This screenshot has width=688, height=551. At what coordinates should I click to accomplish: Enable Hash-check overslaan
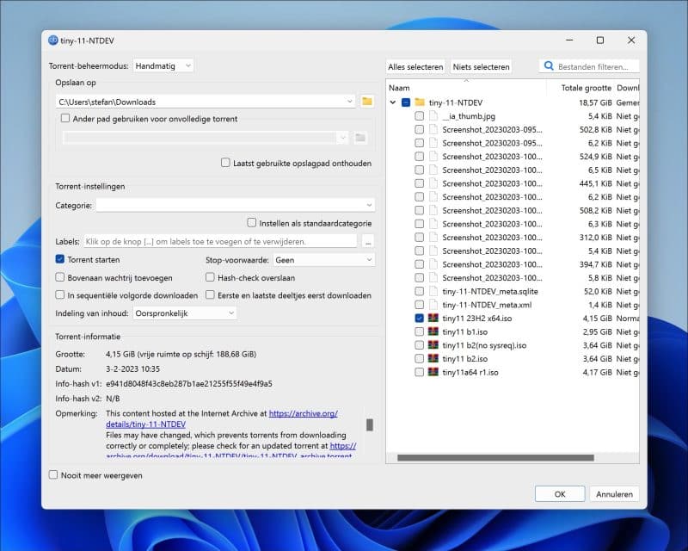point(210,276)
